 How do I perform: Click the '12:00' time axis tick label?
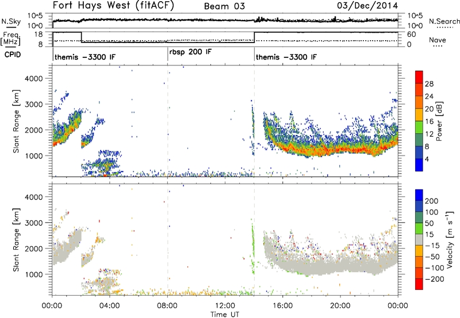(x=225, y=306)
